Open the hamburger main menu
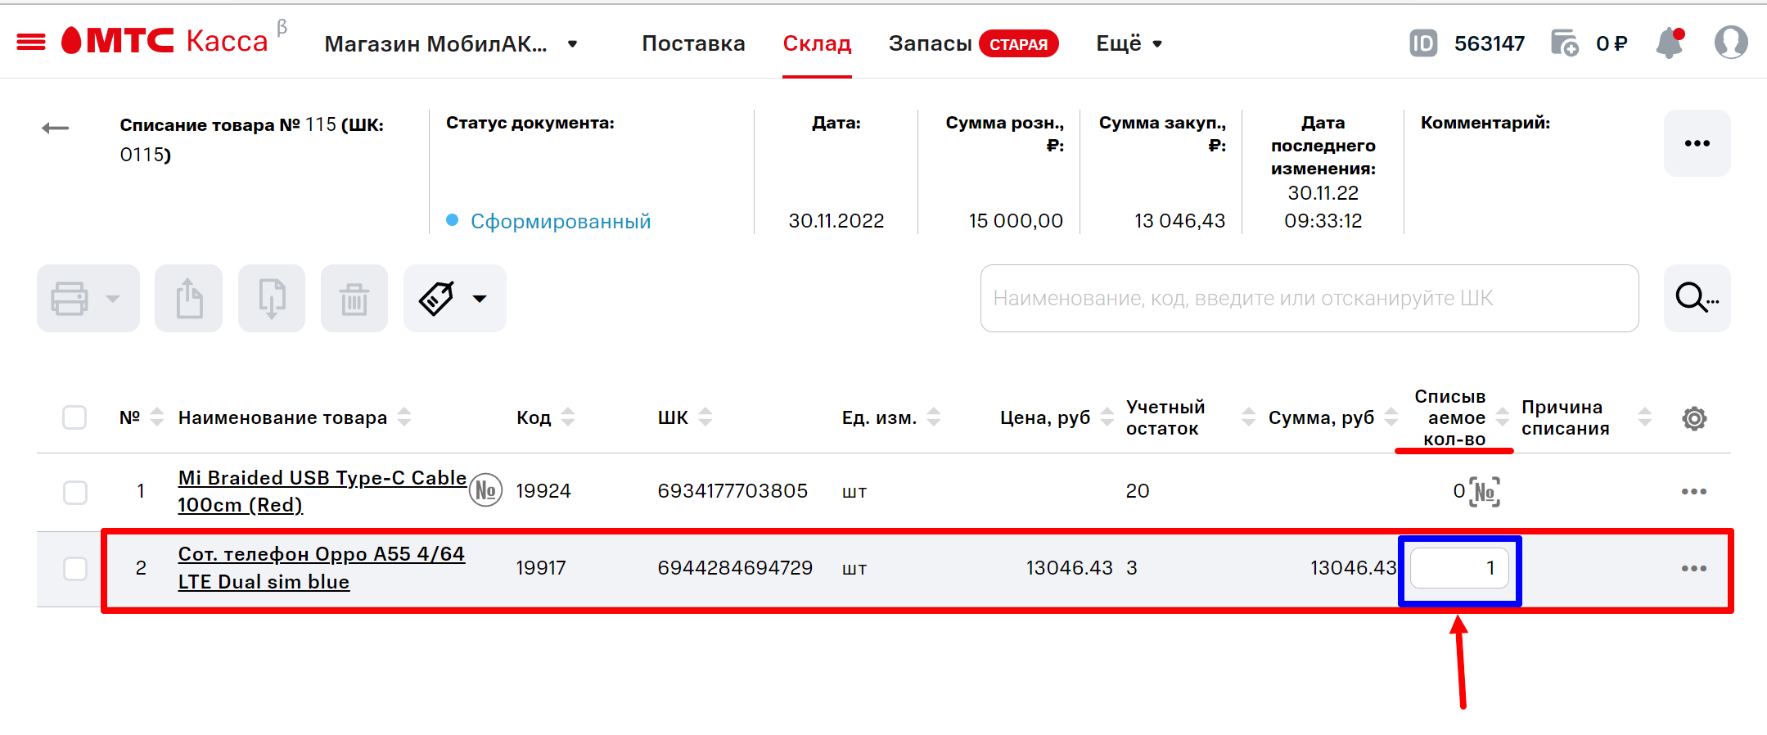The width and height of the screenshot is (1767, 735). [31, 43]
